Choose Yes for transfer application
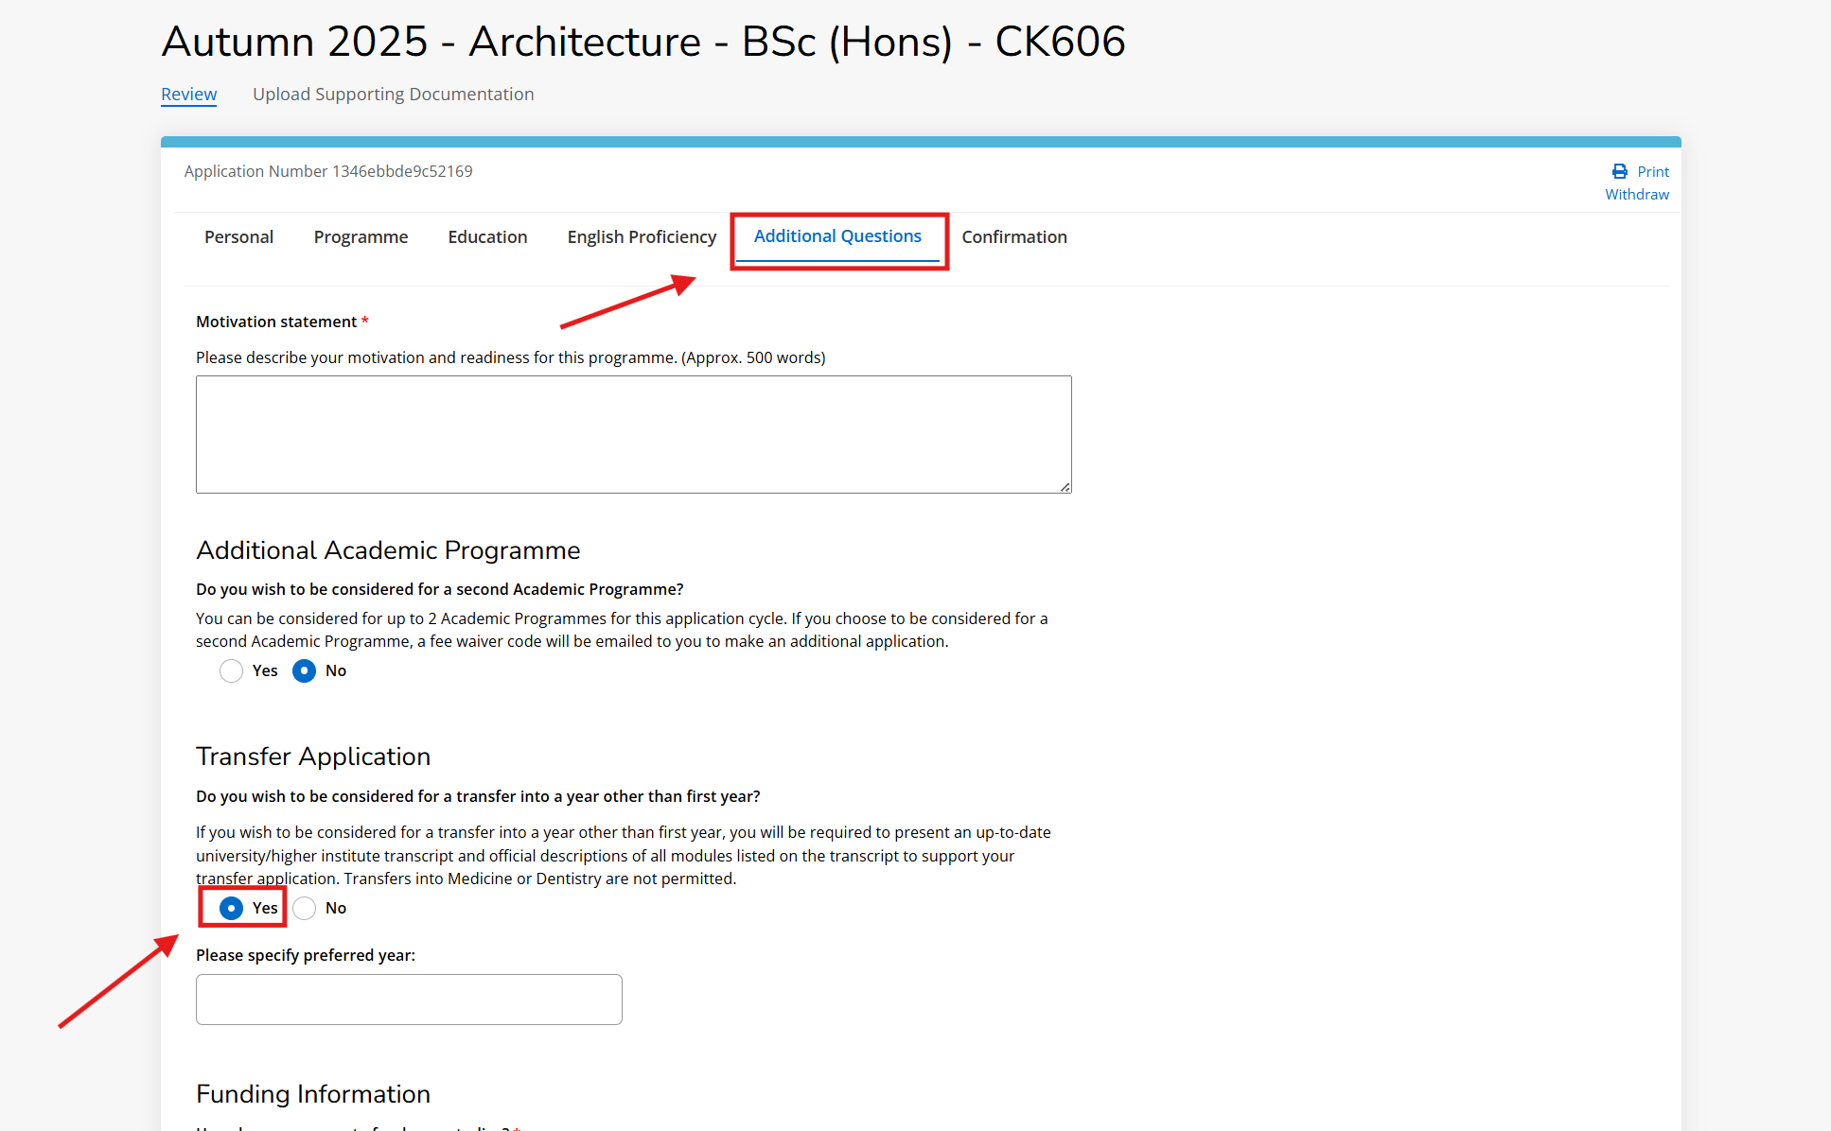This screenshot has height=1131, width=1831. pyautogui.click(x=231, y=908)
